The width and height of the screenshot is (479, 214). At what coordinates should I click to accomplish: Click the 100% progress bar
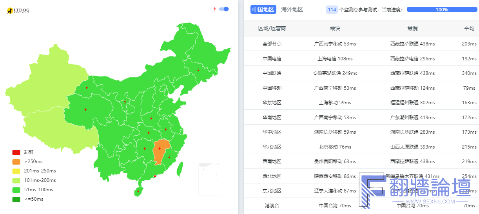pyautogui.click(x=442, y=9)
